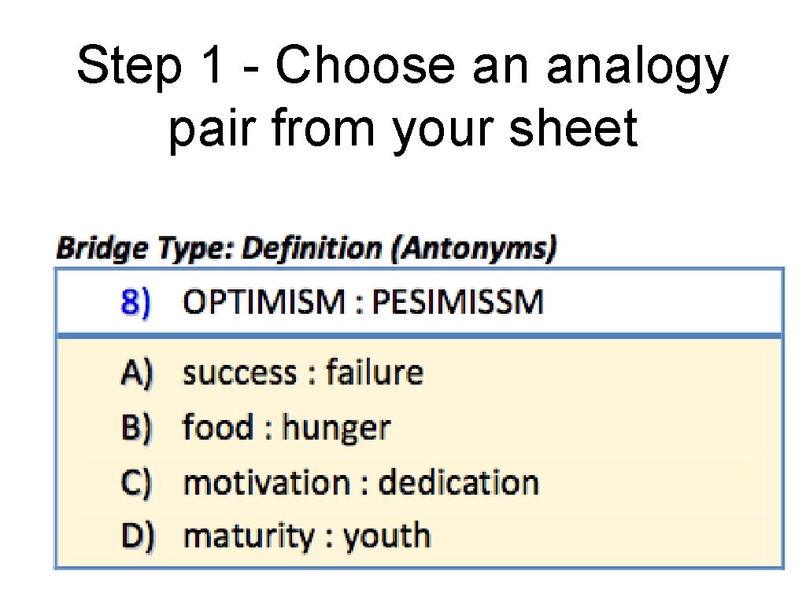Screen dimensions: 806x604
Task: Click the word "failure" in option A
Action: (x=375, y=371)
